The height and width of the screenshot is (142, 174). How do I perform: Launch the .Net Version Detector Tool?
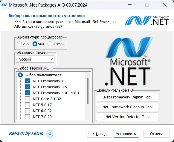pos(127,117)
